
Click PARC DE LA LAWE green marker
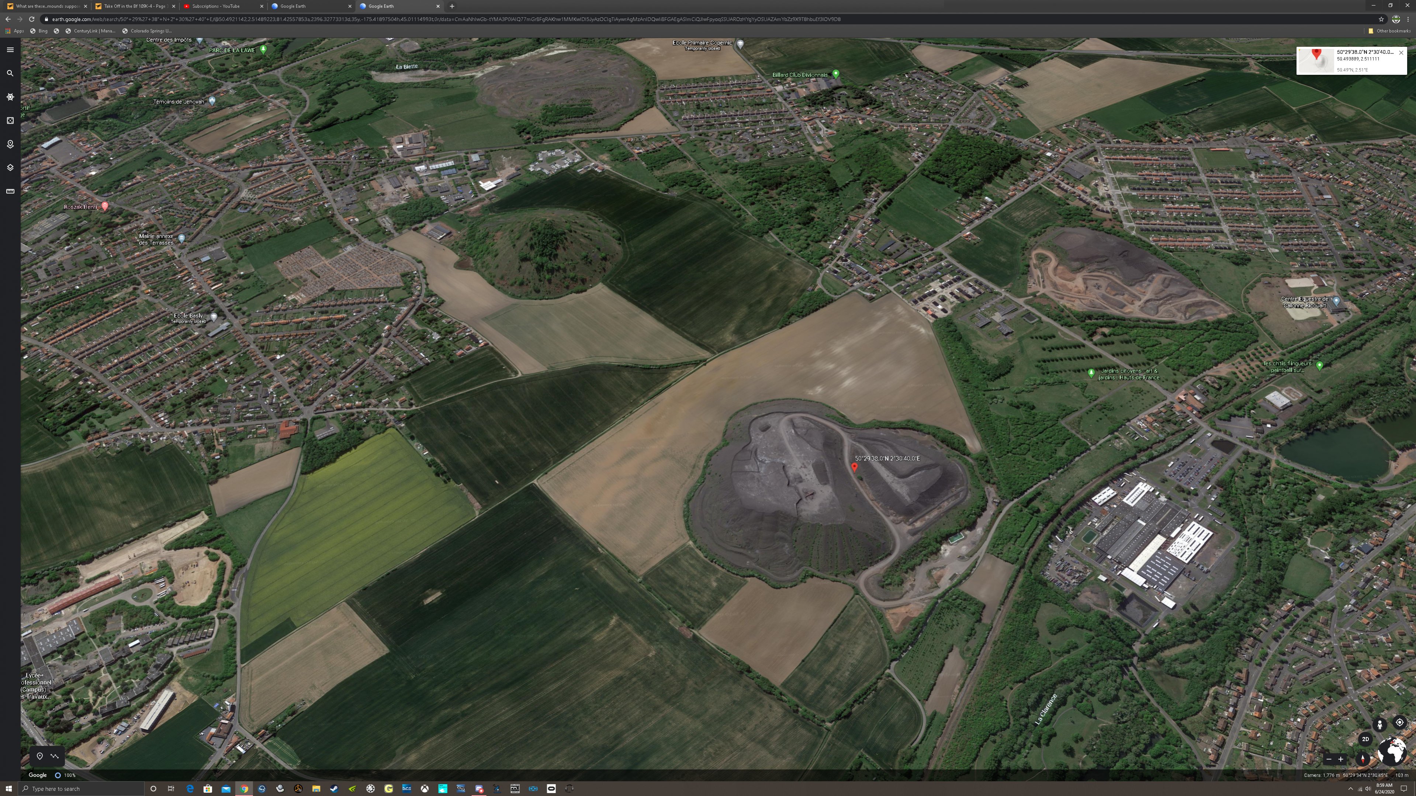click(x=263, y=49)
